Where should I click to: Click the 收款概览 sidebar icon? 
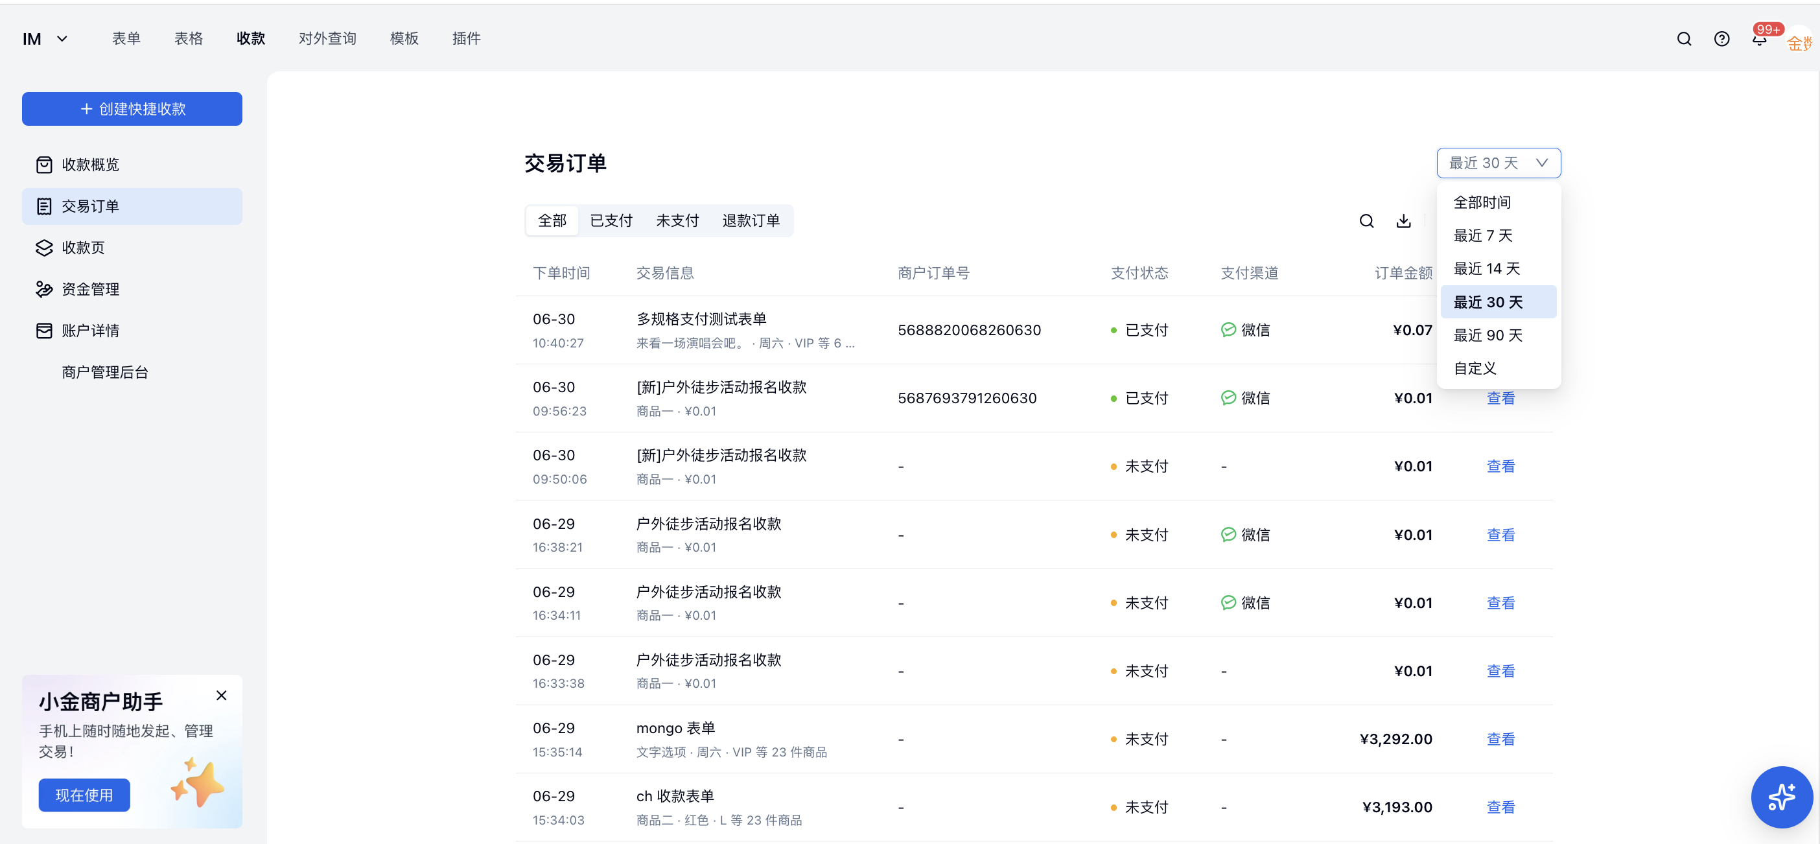[x=44, y=165]
